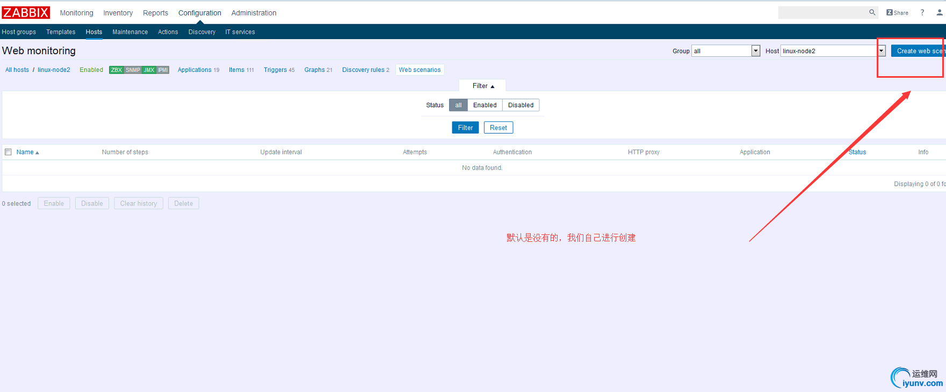Open the linux-node2 breadcrumb link
946x392 pixels.
54,70
